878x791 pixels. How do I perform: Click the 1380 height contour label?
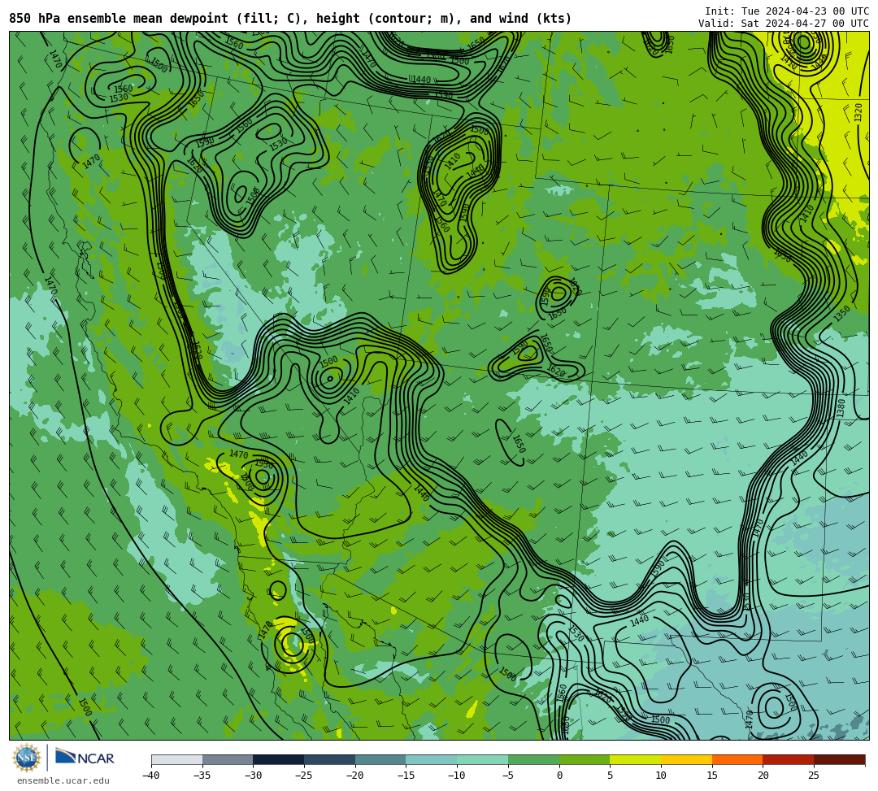(841, 407)
